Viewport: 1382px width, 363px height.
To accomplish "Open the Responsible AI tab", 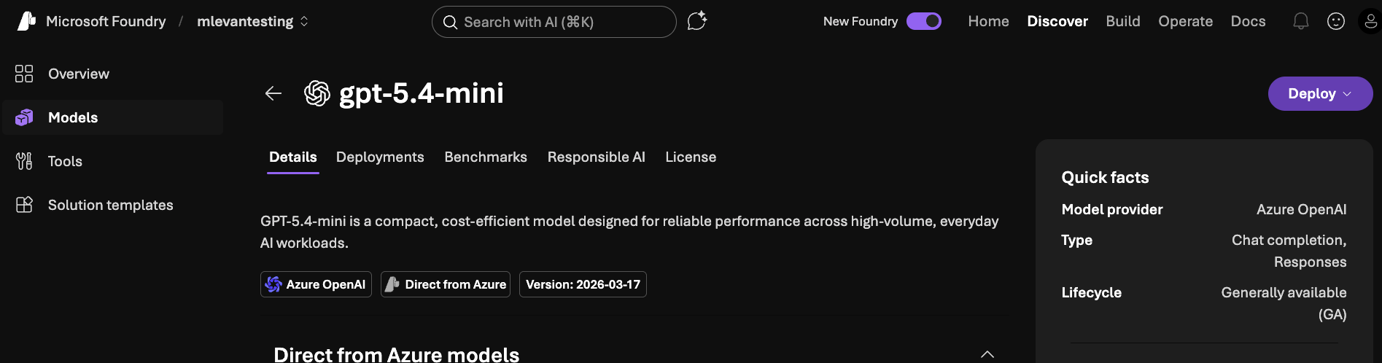I will point(596,157).
